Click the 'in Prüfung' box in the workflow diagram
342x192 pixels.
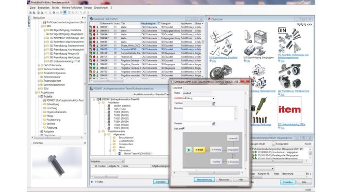pos(216,150)
